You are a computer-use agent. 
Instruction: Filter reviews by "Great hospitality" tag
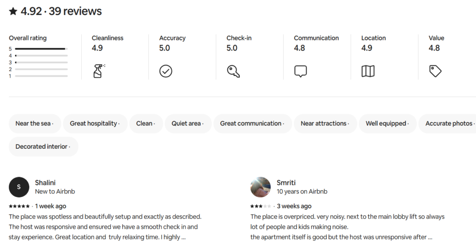tap(95, 124)
